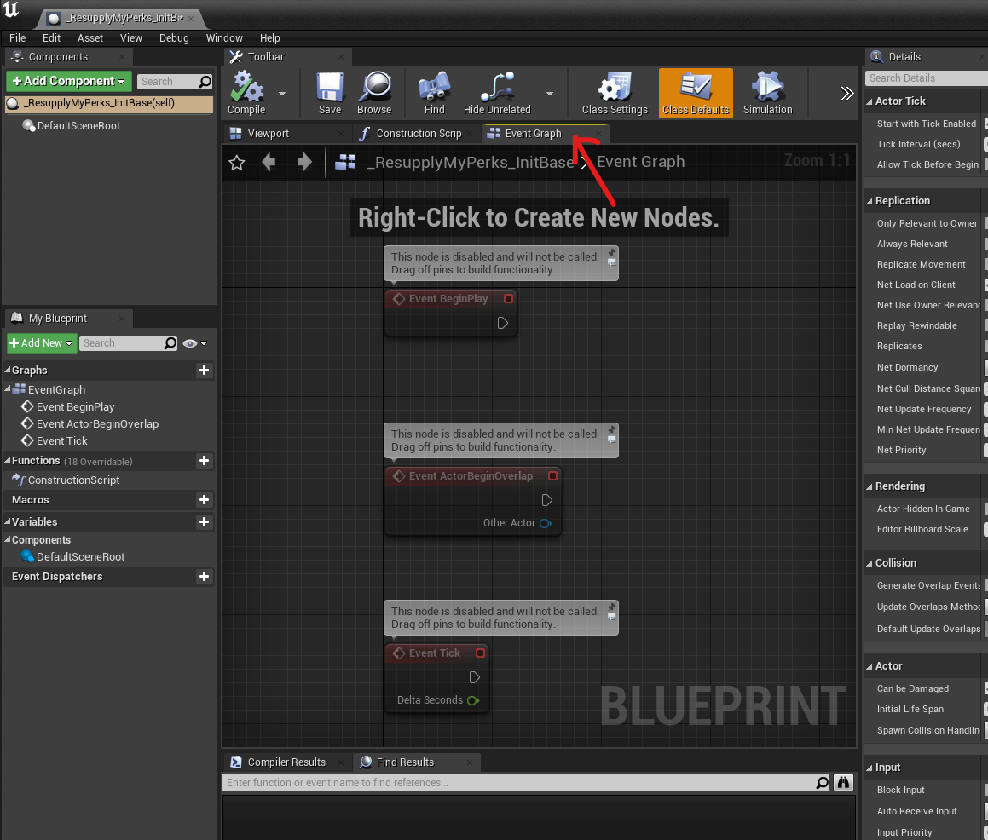The image size is (988, 840).
Task: Add new event dispatcher plus icon
Action: (204, 577)
